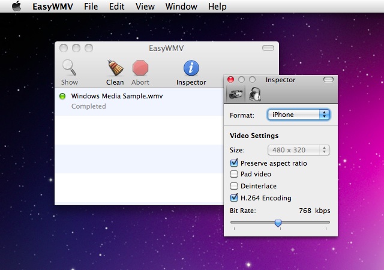
Task: Disable the H.264 Encoding checkbox
Action: point(234,198)
